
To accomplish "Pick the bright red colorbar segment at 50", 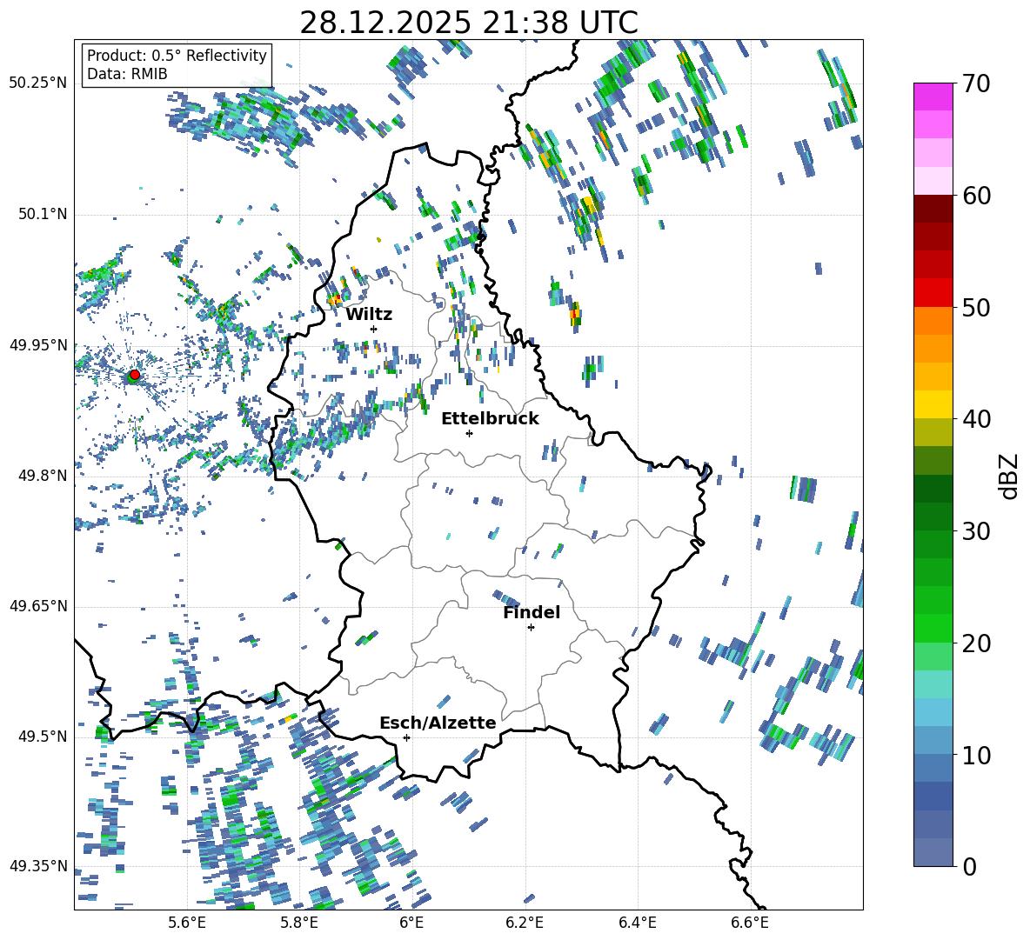I will [x=933, y=293].
